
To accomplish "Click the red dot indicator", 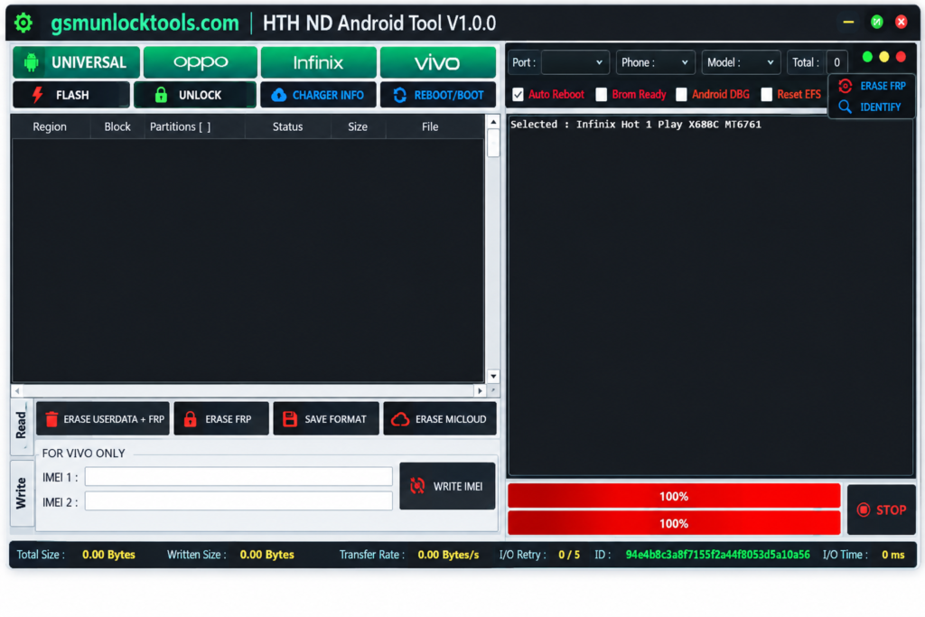I will pos(901,57).
